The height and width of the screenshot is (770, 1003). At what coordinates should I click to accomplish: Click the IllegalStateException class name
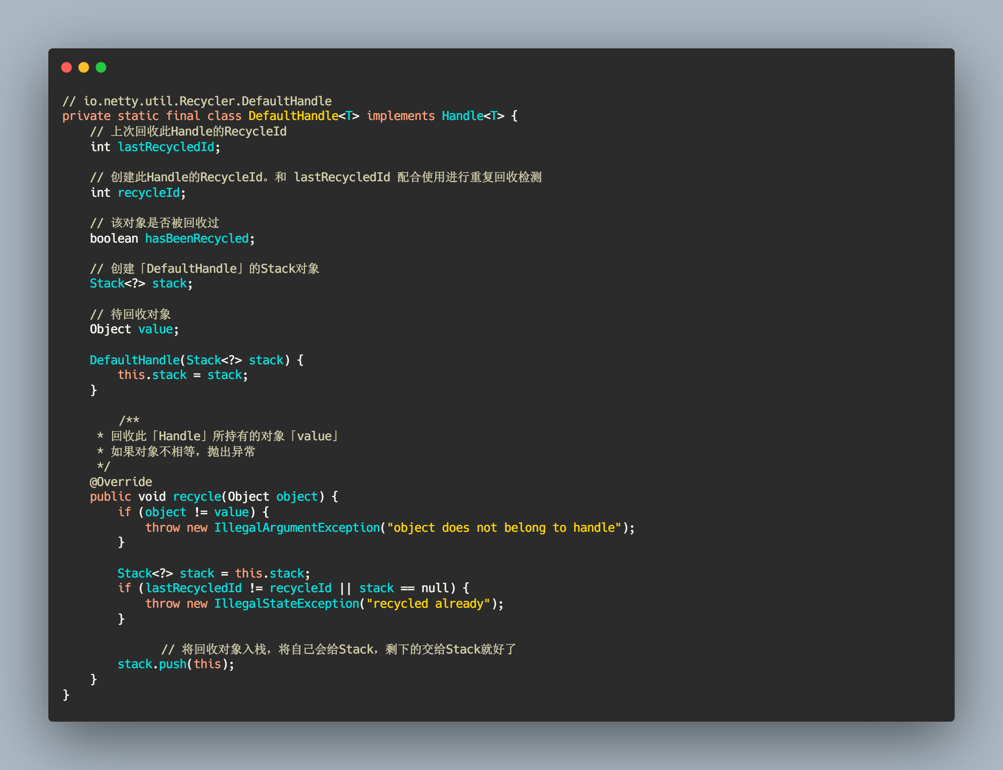(x=287, y=604)
